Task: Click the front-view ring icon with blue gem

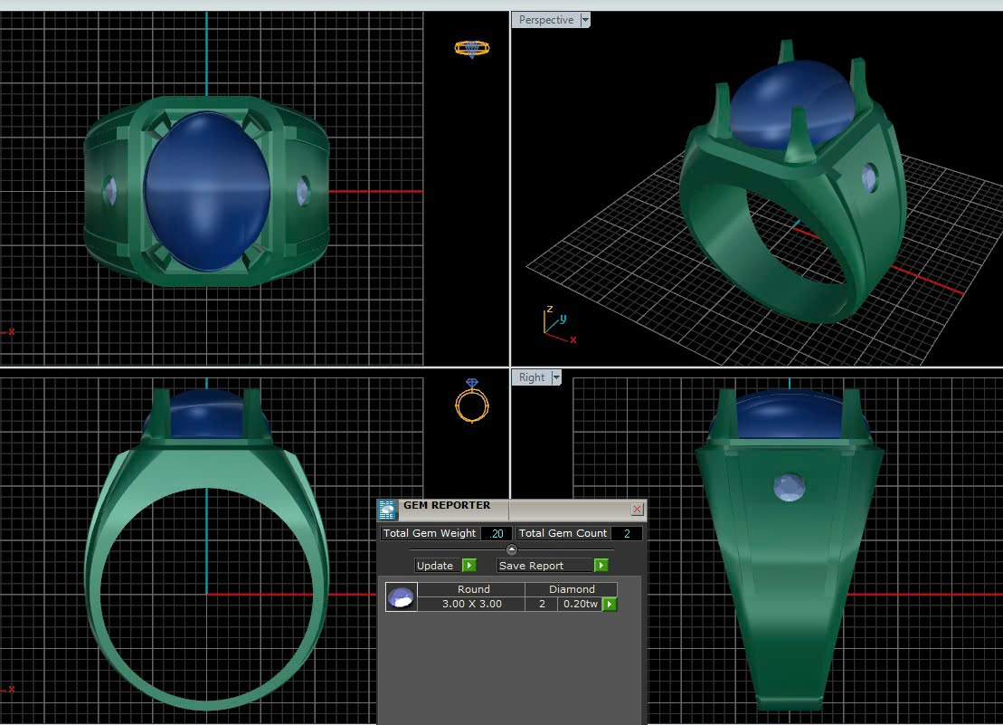Action: coord(471,401)
